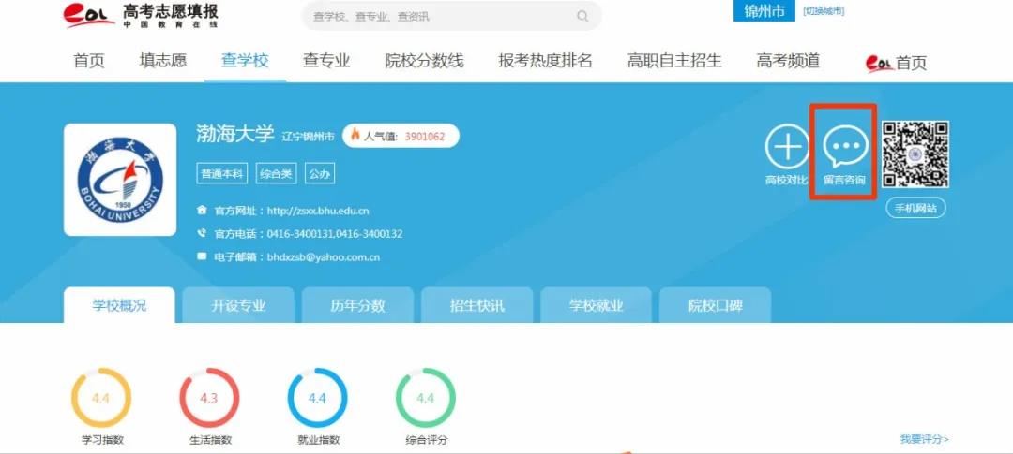1013x454 pixels.
Task: Click the EOL 高考志愿填报 logo
Action: tap(141, 16)
